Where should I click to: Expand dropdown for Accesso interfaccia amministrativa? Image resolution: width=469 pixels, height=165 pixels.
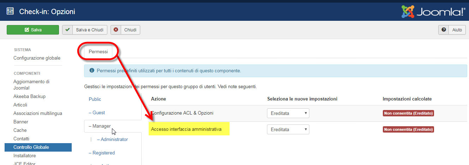[288, 129]
